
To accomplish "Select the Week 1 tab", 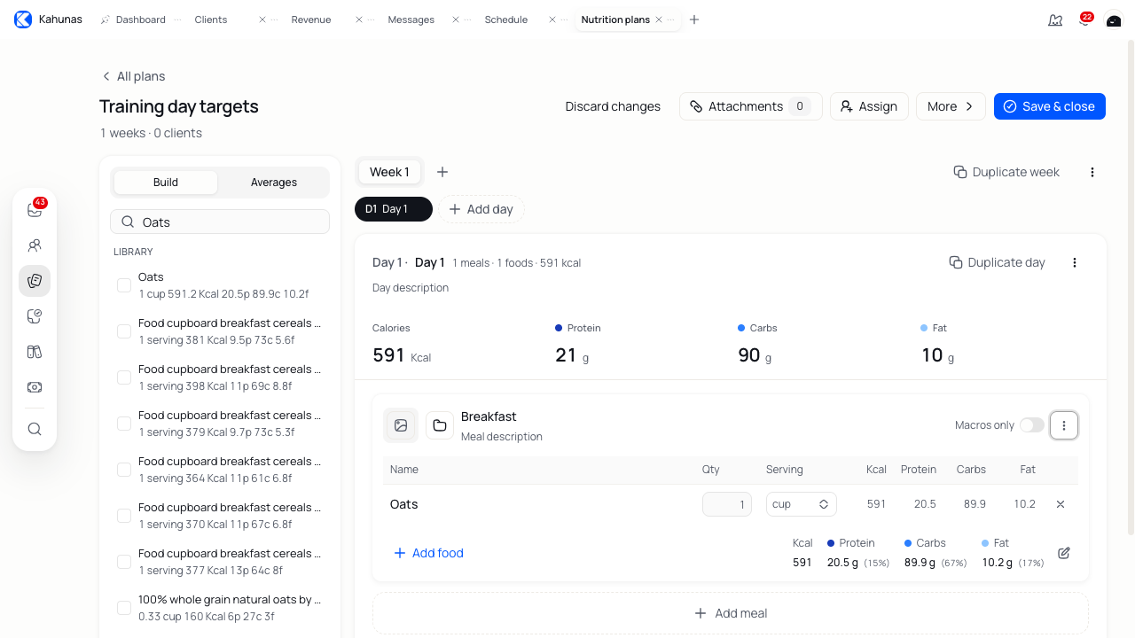I will 389,172.
